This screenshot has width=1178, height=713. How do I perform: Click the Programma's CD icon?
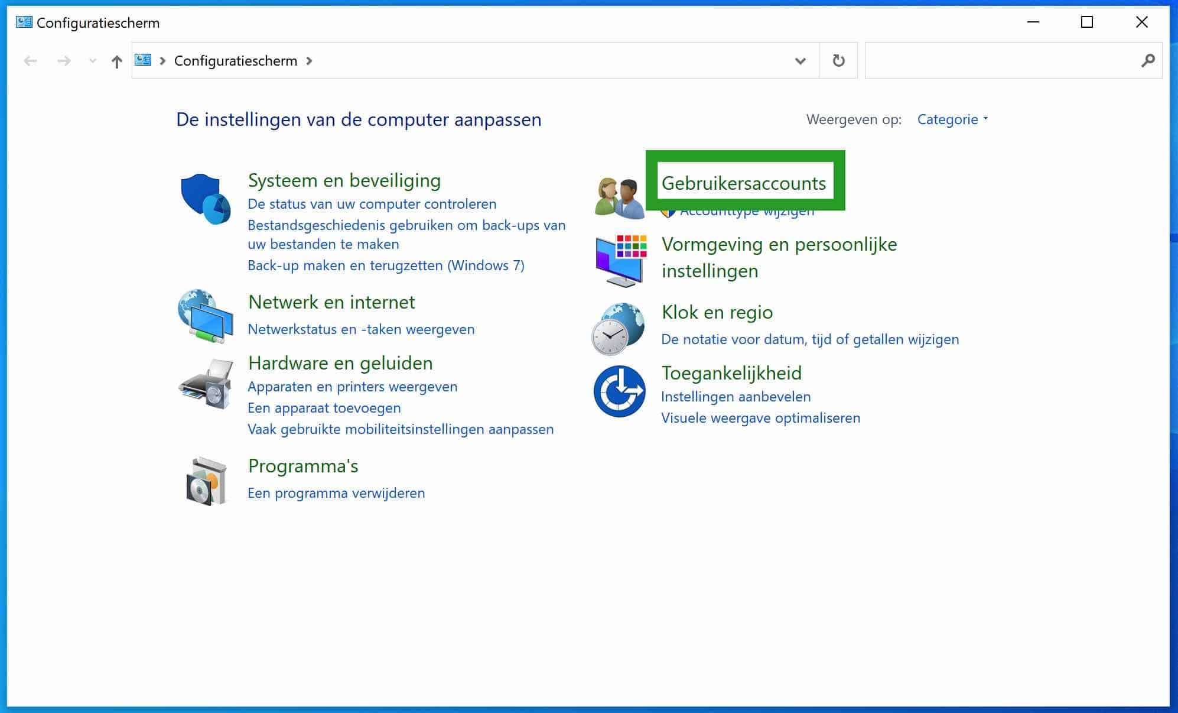pyautogui.click(x=205, y=480)
